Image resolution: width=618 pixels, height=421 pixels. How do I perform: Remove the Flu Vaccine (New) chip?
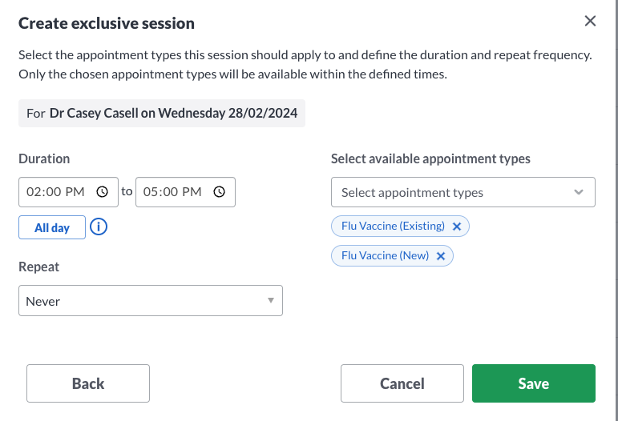(441, 256)
